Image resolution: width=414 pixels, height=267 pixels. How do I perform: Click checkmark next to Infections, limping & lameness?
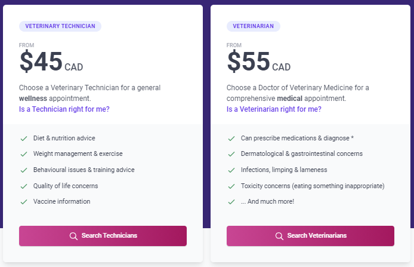tap(231, 170)
